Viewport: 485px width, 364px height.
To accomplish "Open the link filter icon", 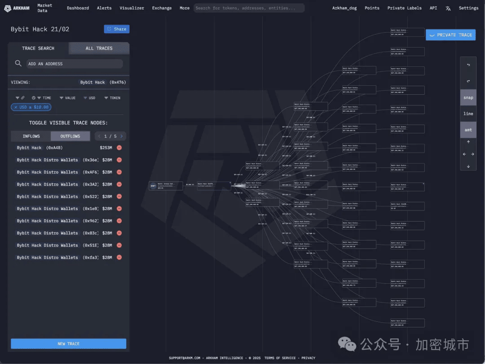I will [20, 98].
